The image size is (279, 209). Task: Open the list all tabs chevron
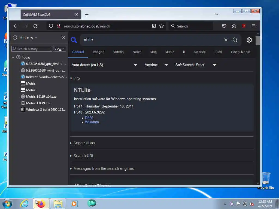click(217, 14)
